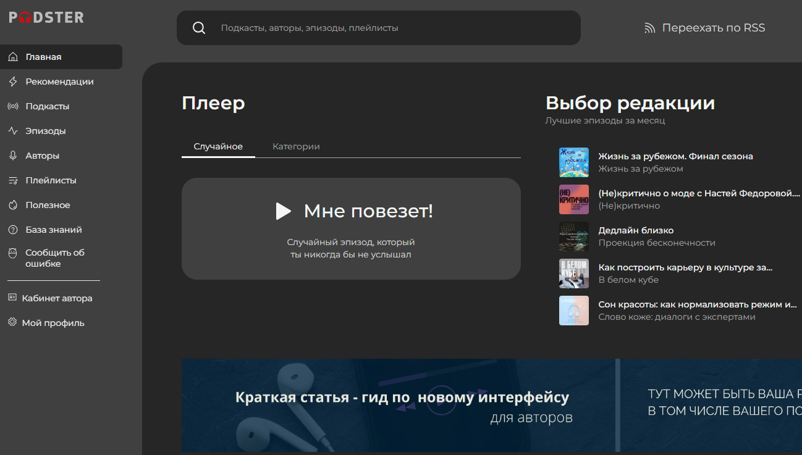Click the Выбор редакции heading
This screenshot has width=802, height=455.
(x=630, y=102)
